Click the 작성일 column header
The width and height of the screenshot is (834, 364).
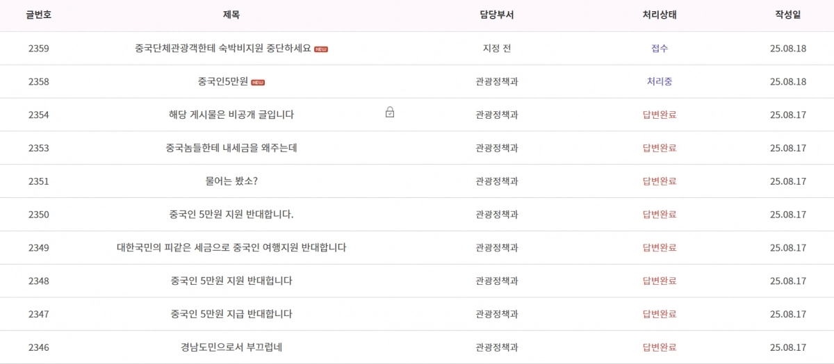788,15
